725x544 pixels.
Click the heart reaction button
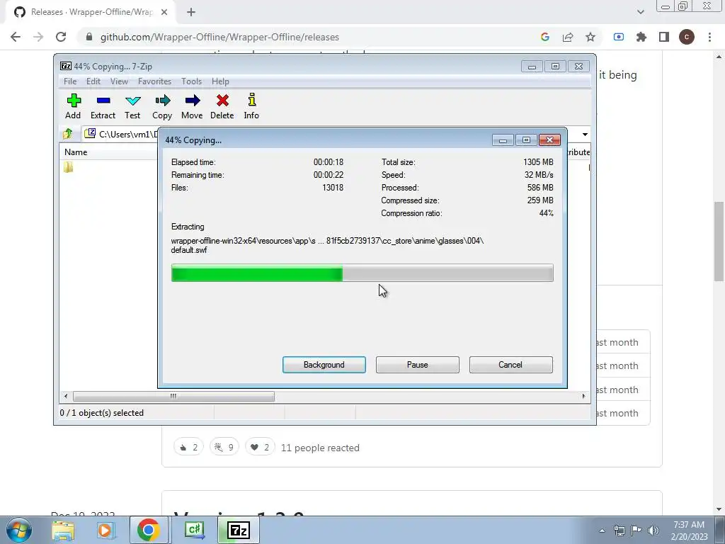point(260,448)
